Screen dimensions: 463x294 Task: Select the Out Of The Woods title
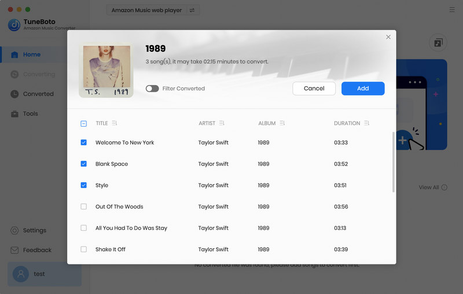(119, 207)
